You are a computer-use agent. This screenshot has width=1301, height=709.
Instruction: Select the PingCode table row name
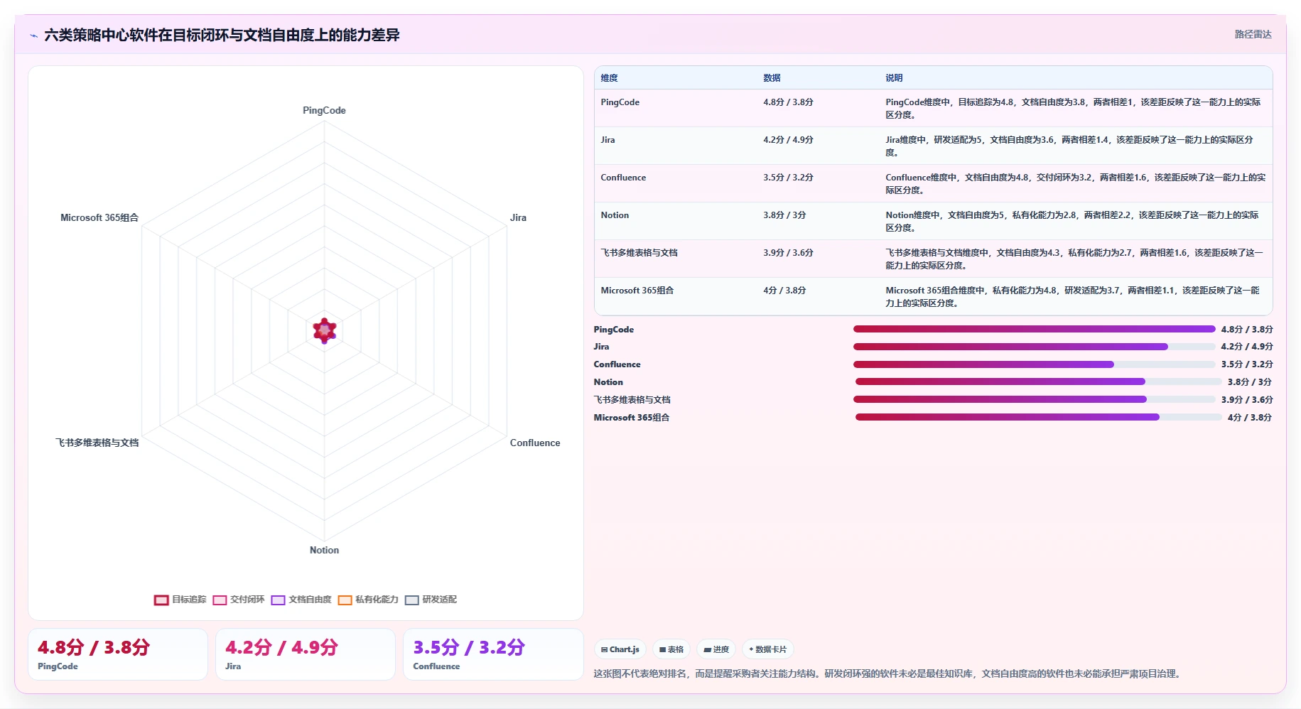(620, 102)
